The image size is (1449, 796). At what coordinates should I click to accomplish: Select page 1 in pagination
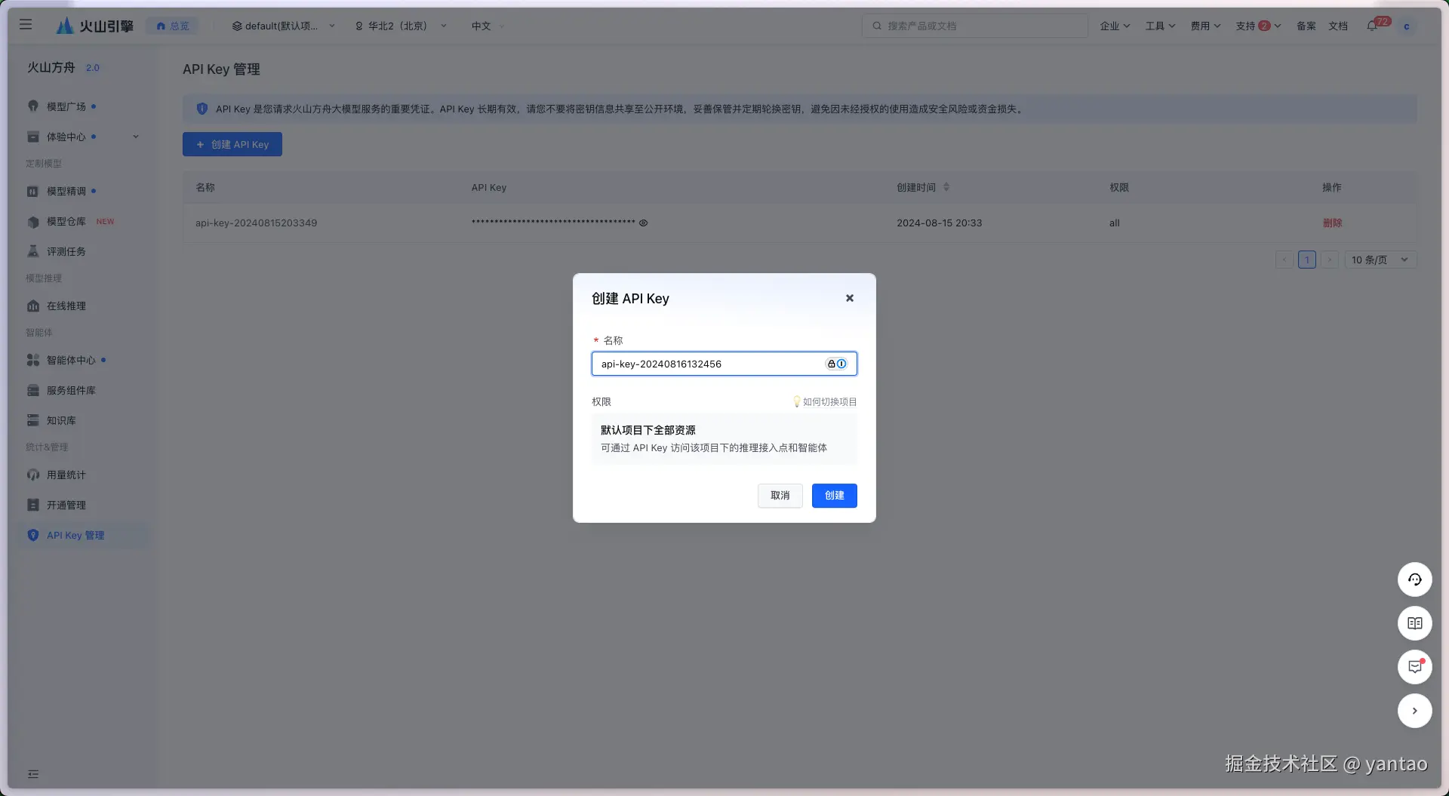[1307, 260]
